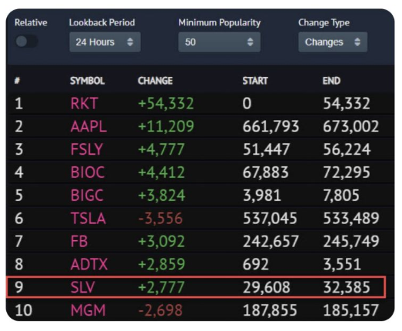Click the end value 56,224
The image size is (402, 331).
[347, 149]
